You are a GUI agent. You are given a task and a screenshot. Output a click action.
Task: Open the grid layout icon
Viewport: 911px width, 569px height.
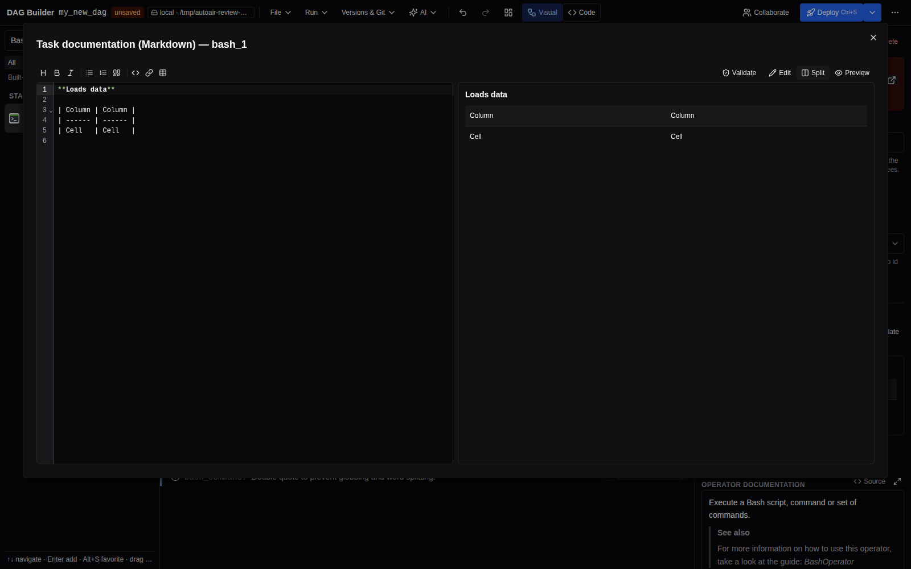(508, 13)
